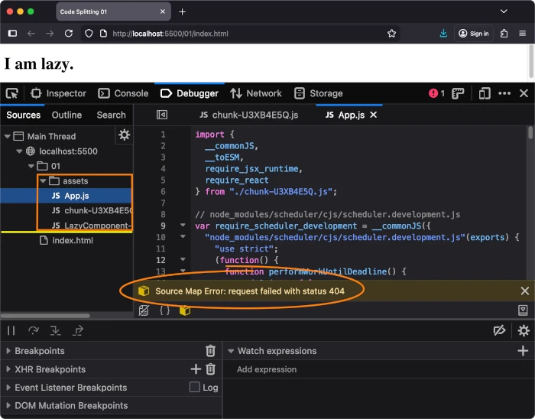The height and width of the screenshot is (419, 535).
Task: Add a watch expression plus icon
Action: point(523,351)
